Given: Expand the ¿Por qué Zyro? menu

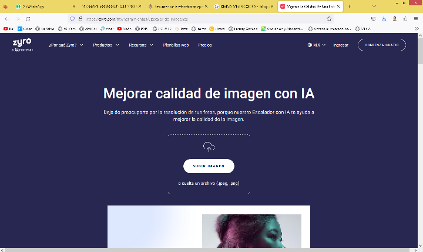Looking at the screenshot, I should 66,45.
